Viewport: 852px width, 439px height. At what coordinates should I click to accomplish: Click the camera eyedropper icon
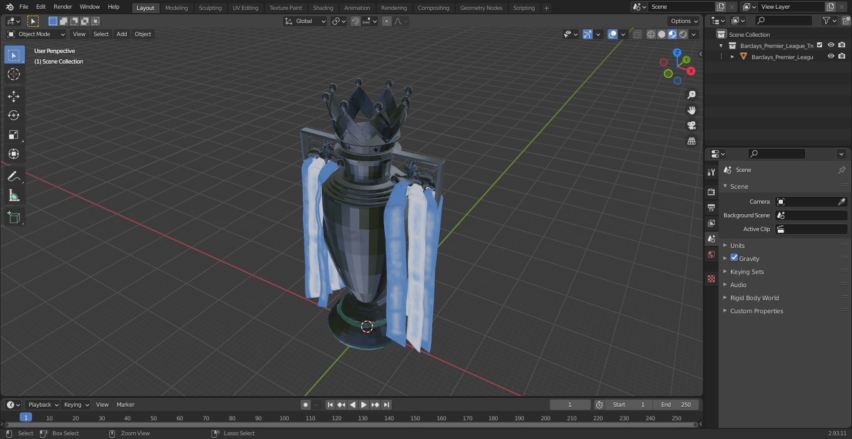(x=841, y=202)
